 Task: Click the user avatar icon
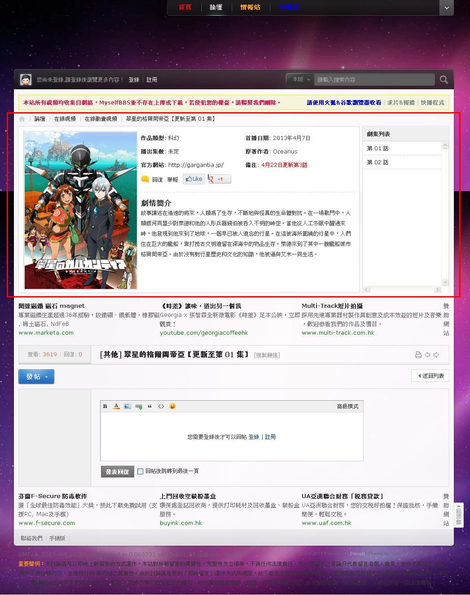(x=26, y=79)
